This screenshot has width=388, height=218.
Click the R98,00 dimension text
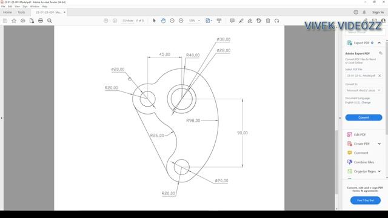(193, 121)
